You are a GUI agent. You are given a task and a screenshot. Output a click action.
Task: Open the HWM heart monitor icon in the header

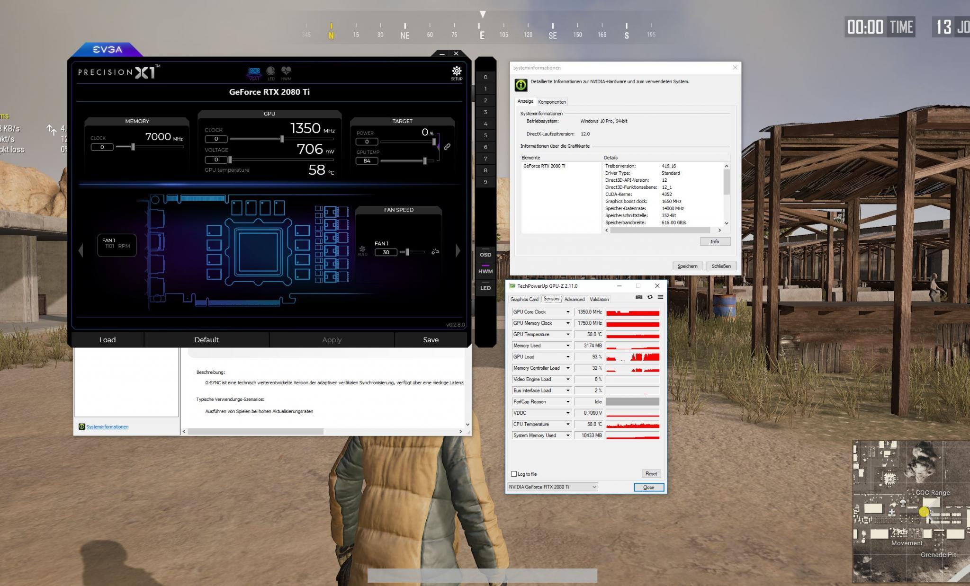[x=286, y=73]
